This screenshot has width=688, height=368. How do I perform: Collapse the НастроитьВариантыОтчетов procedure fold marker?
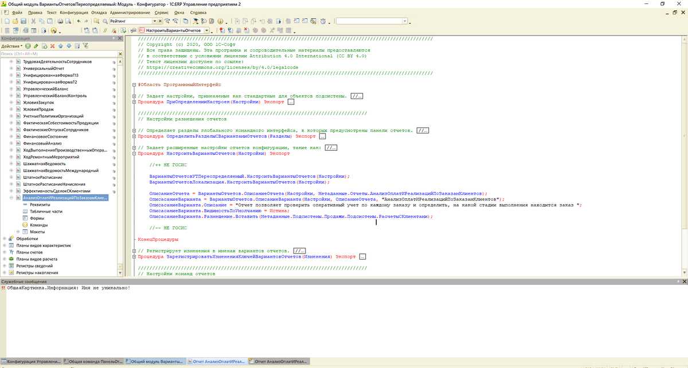(x=134, y=154)
